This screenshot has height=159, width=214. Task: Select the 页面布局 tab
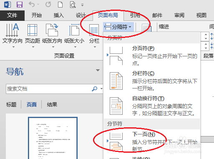coord(108,15)
